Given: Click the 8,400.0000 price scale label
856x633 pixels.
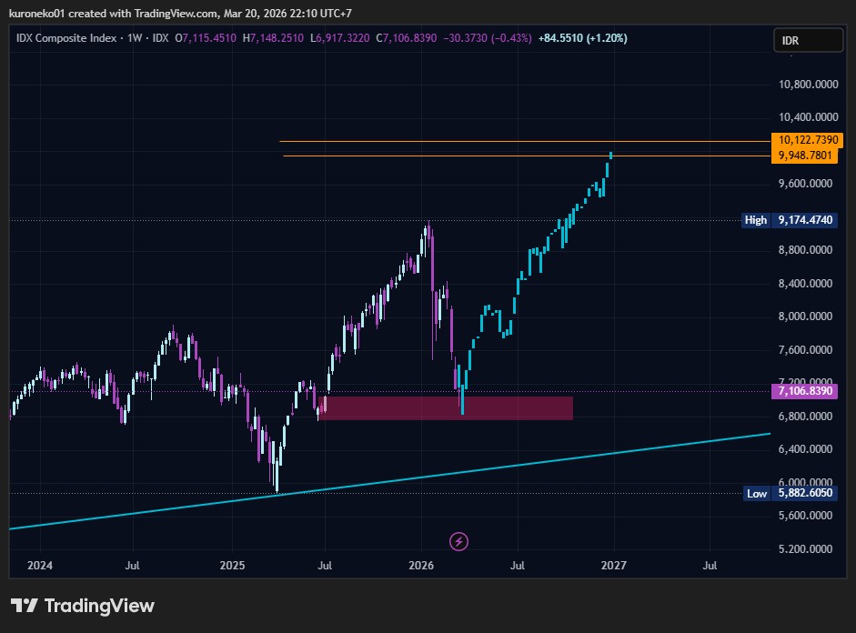Looking at the screenshot, I should pos(805,284).
